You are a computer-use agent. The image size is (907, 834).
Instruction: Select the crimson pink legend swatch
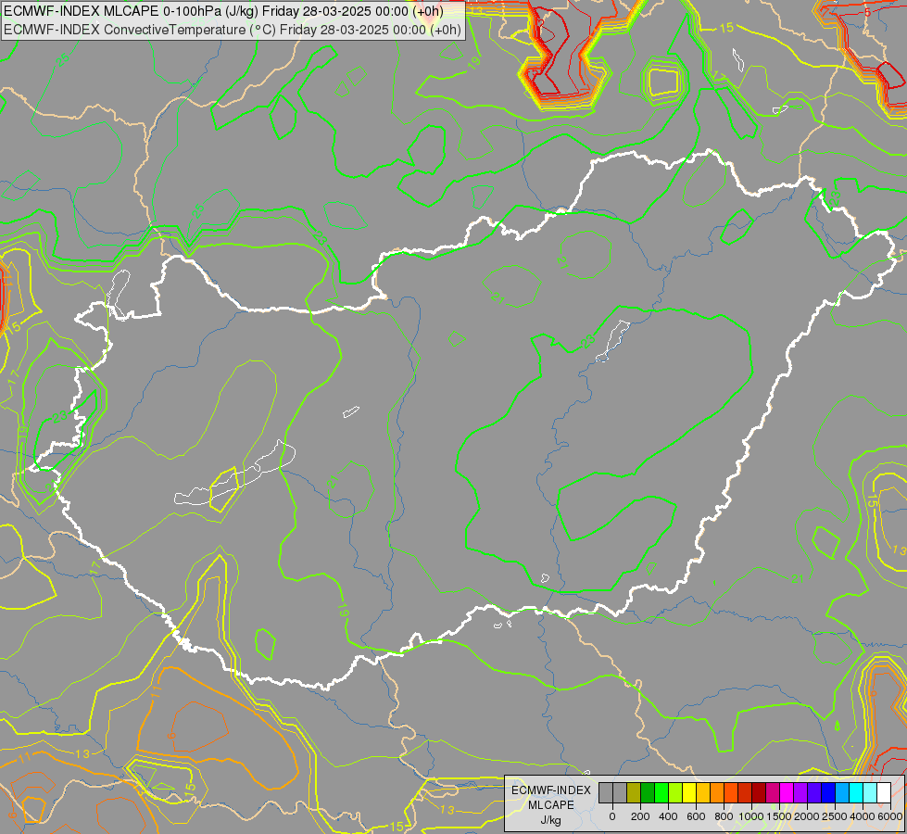point(773,793)
